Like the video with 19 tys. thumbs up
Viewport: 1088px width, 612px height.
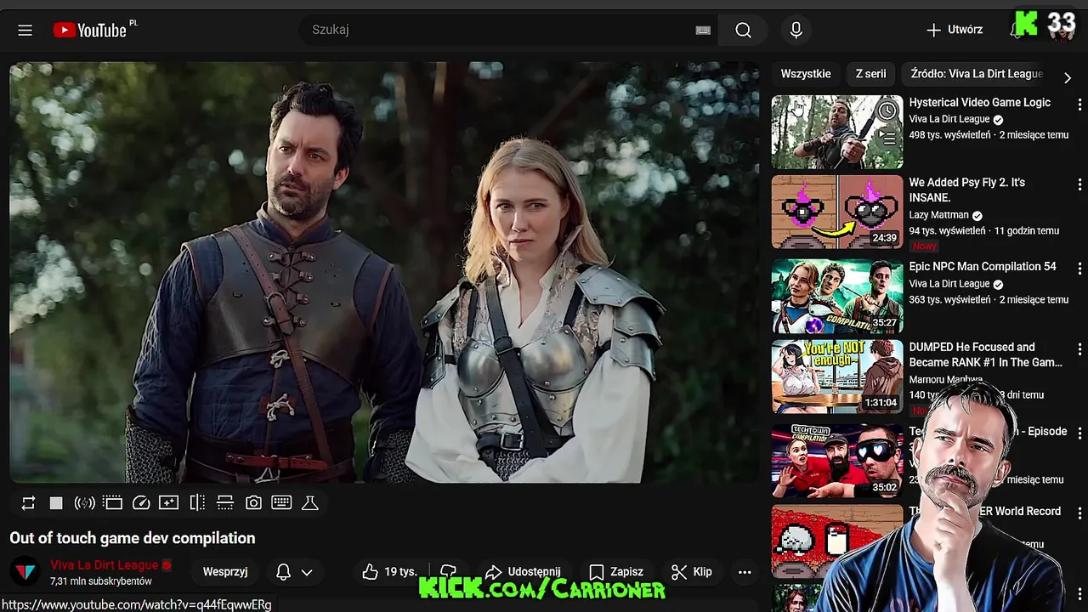391,572
